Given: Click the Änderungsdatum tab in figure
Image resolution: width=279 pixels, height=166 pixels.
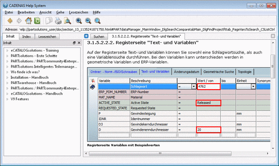Looking at the screenshot, I should coord(186,72).
